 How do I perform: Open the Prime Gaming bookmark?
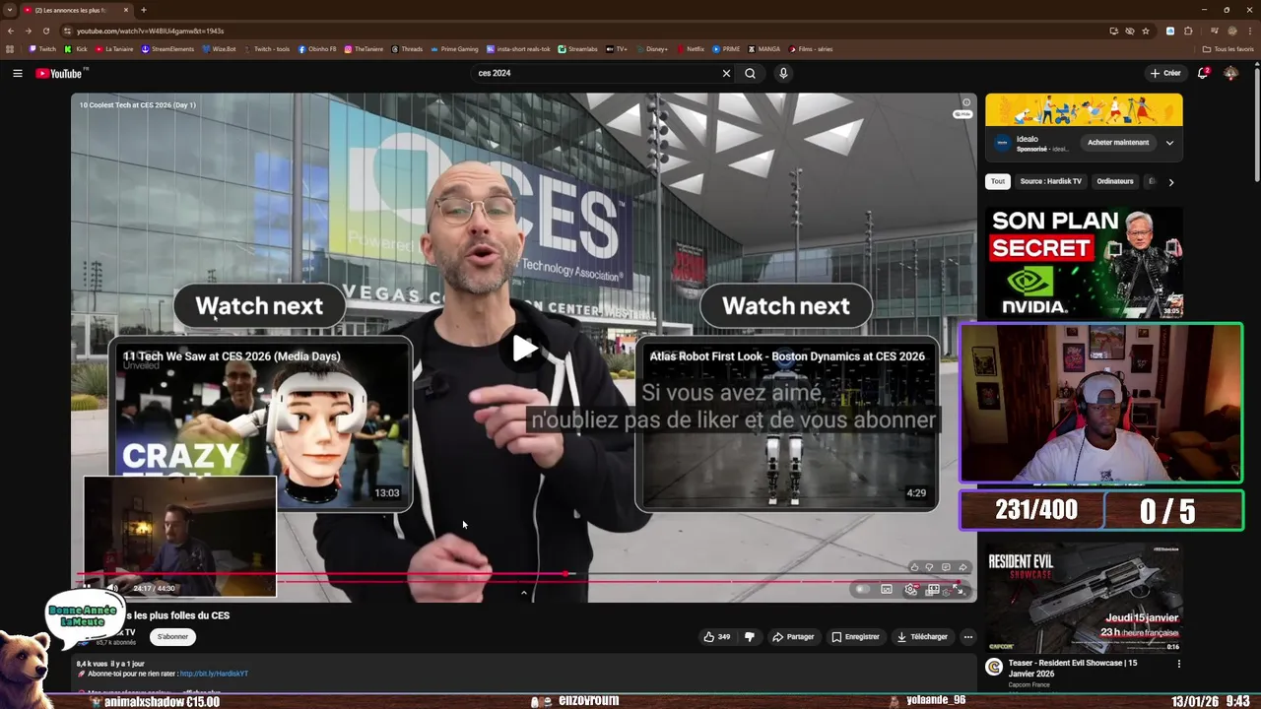(454, 48)
